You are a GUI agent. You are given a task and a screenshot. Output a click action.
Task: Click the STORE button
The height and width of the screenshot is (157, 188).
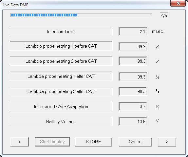click(94, 142)
